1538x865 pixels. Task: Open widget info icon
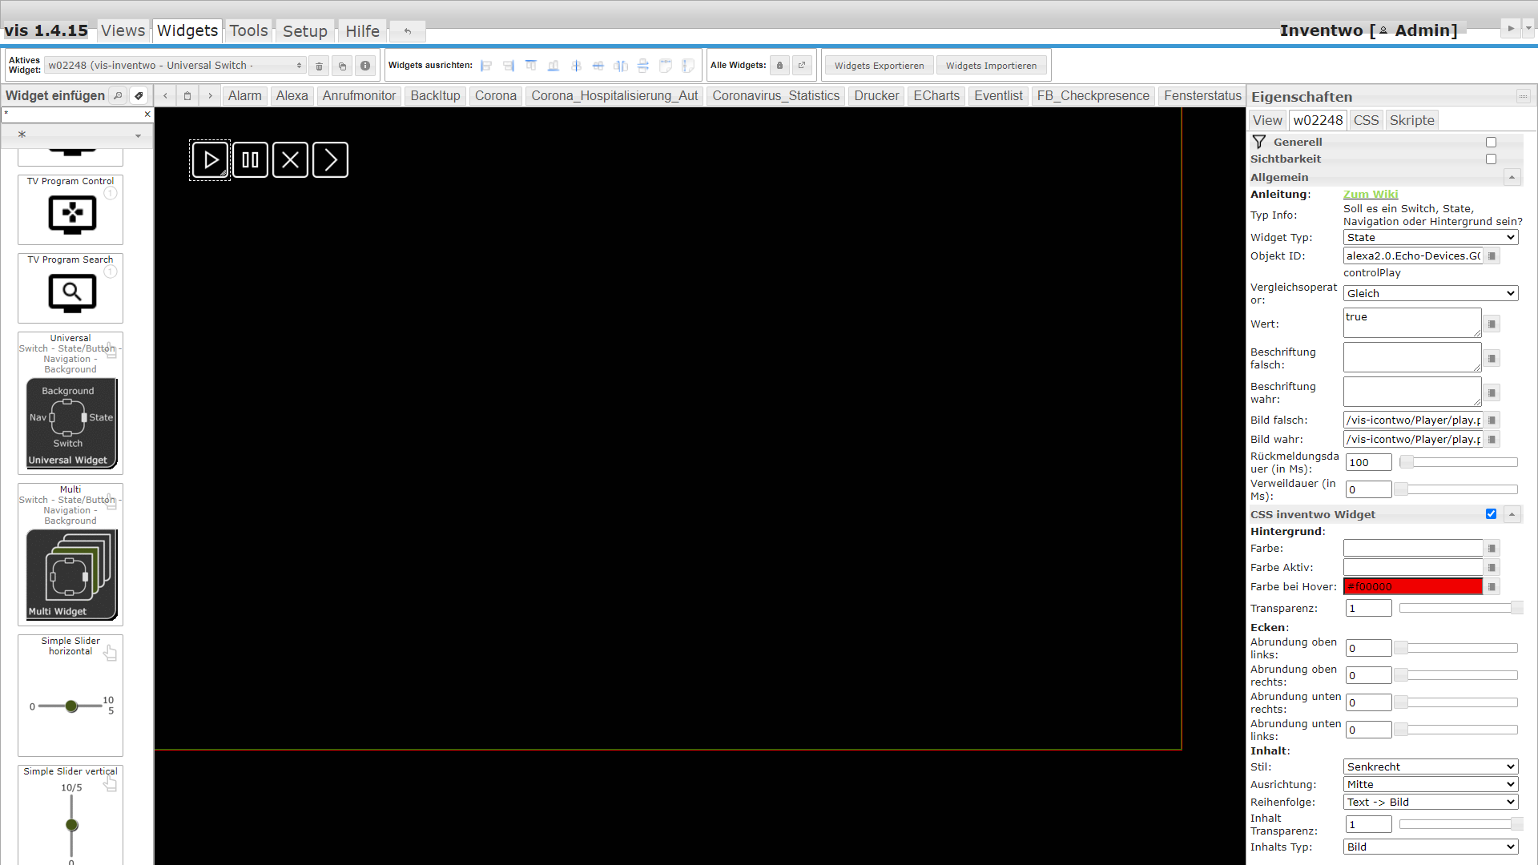[365, 66]
